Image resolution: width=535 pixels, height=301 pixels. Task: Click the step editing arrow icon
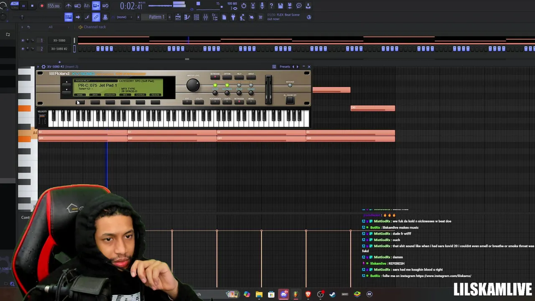78,17
